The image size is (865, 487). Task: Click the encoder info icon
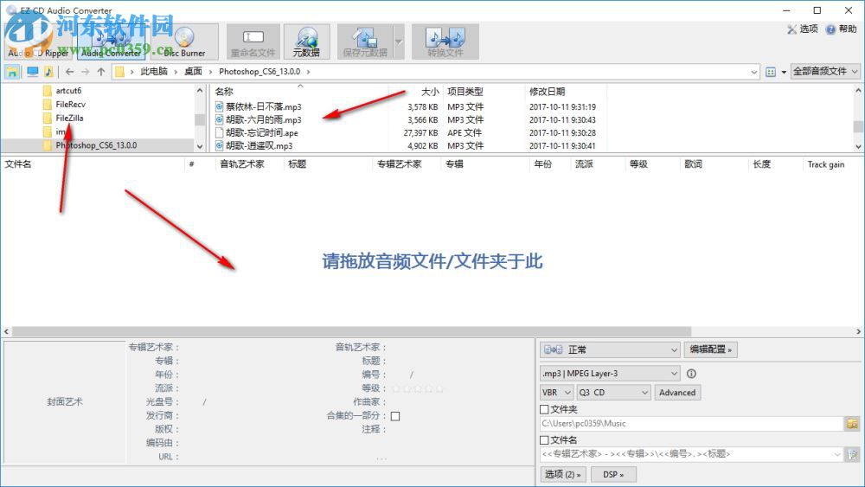point(691,374)
